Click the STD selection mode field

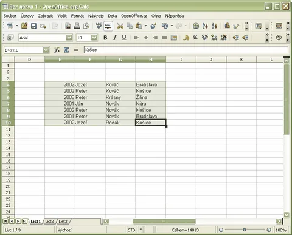[x=131, y=230]
